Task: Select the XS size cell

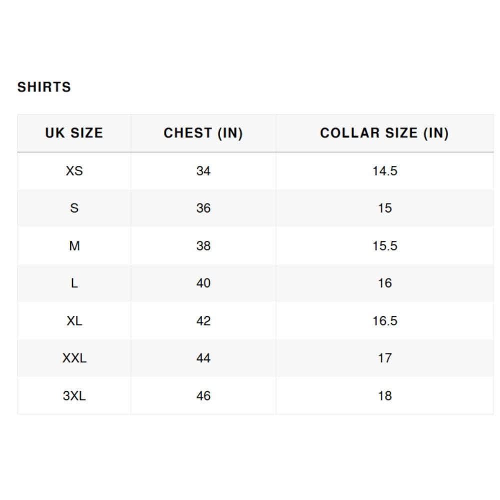Action: [x=74, y=171]
